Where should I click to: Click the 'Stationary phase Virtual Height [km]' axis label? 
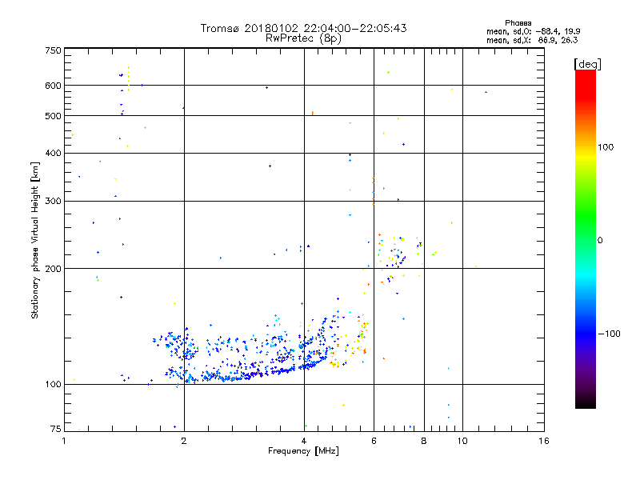click(35, 240)
